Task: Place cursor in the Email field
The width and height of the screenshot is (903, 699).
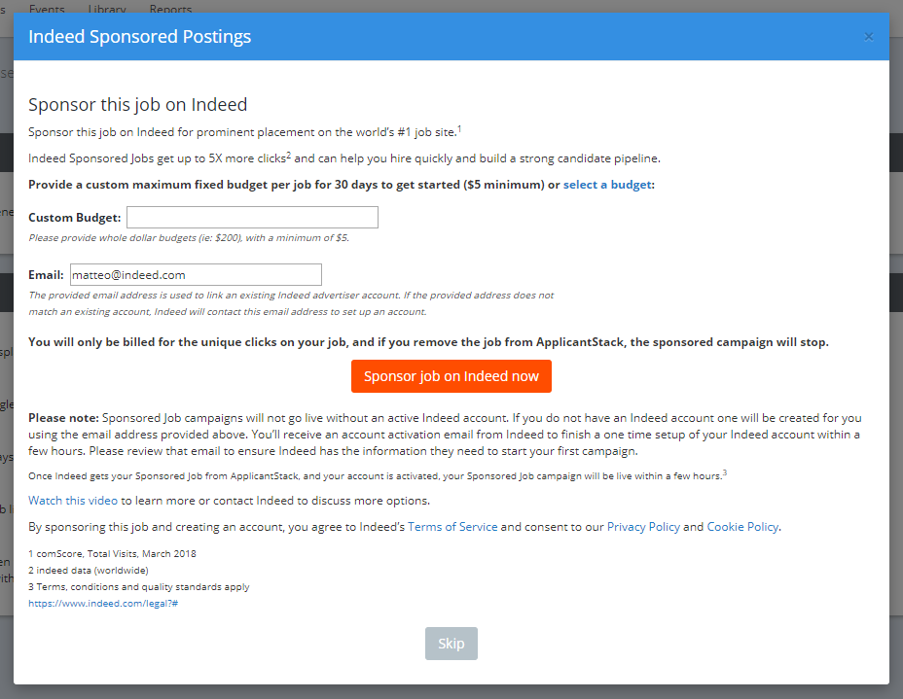Action: click(x=195, y=274)
